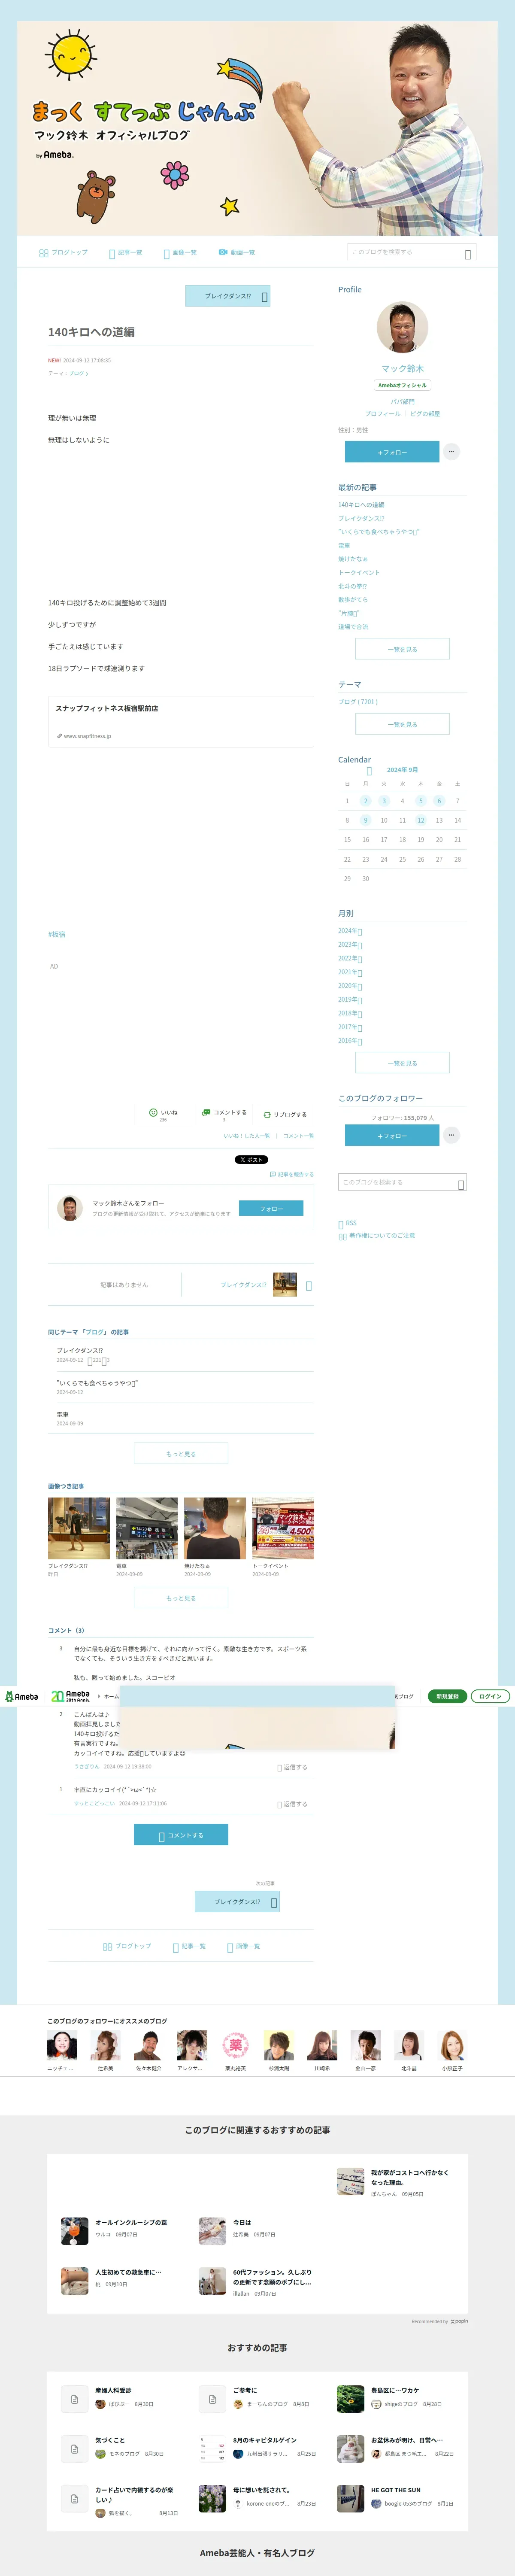Viewport: 515px width, 2576px height.
Task: Open the article title 140キロへの道編
Action: click(91, 332)
